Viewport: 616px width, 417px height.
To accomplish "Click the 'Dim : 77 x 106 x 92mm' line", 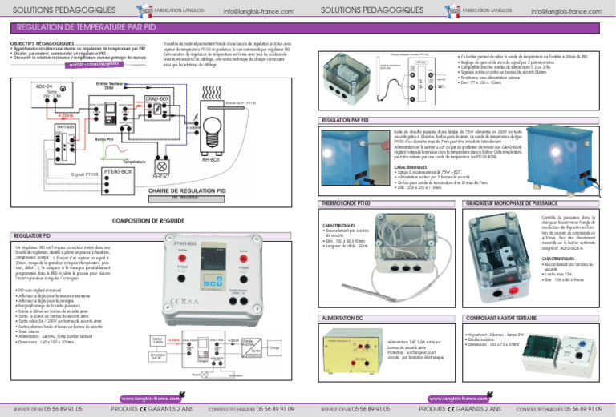I will click(480, 82).
